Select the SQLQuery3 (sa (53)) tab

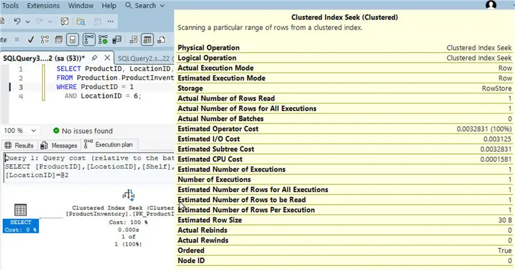pyautogui.click(x=44, y=58)
